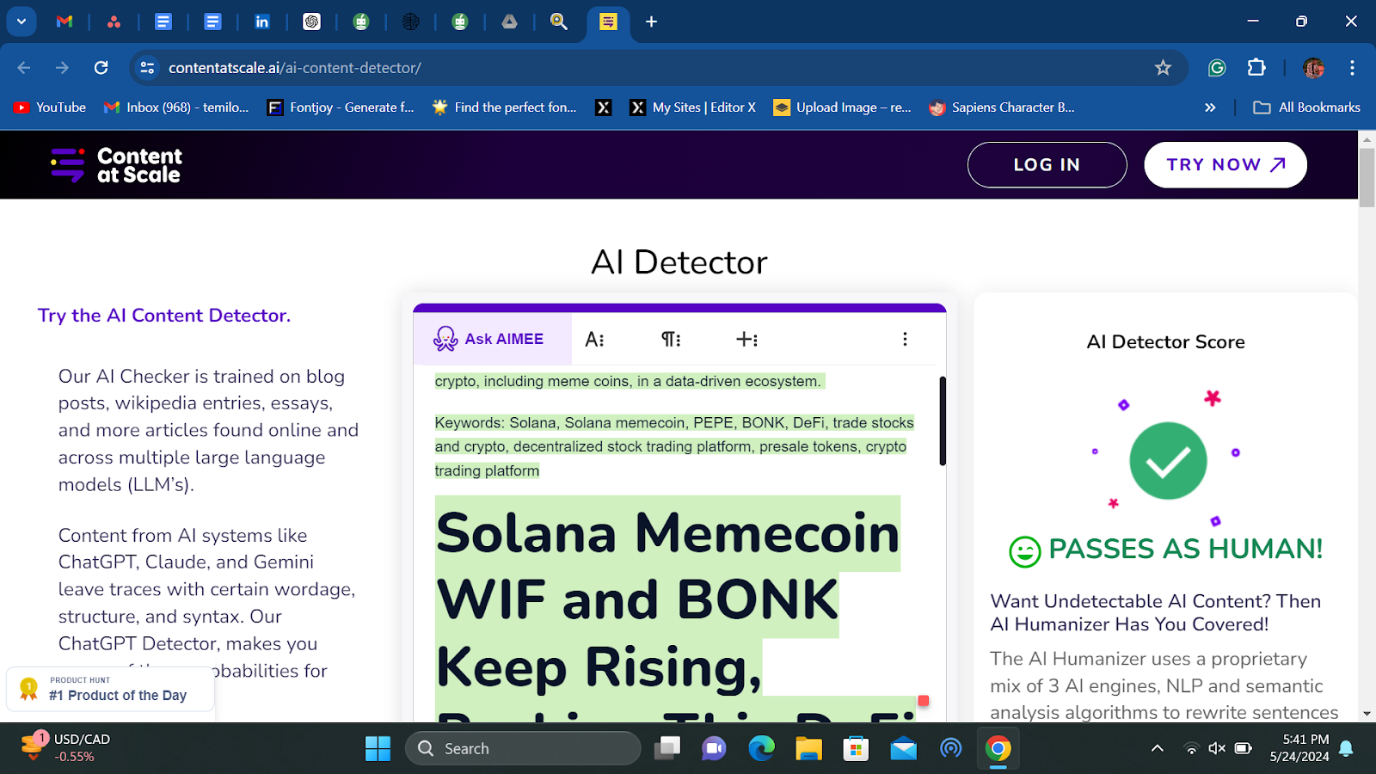
Task: Open the Product Hunt #1 Product badge
Action: 110,689
